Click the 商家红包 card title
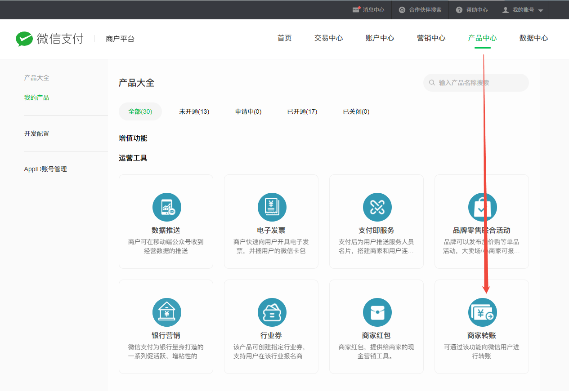Image resolution: width=569 pixels, height=391 pixels. [x=376, y=336]
